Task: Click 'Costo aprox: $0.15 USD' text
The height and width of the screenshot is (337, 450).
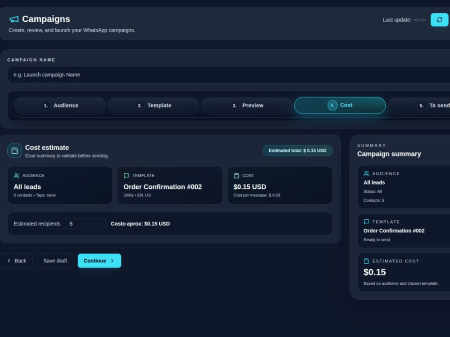Action: (140, 224)
